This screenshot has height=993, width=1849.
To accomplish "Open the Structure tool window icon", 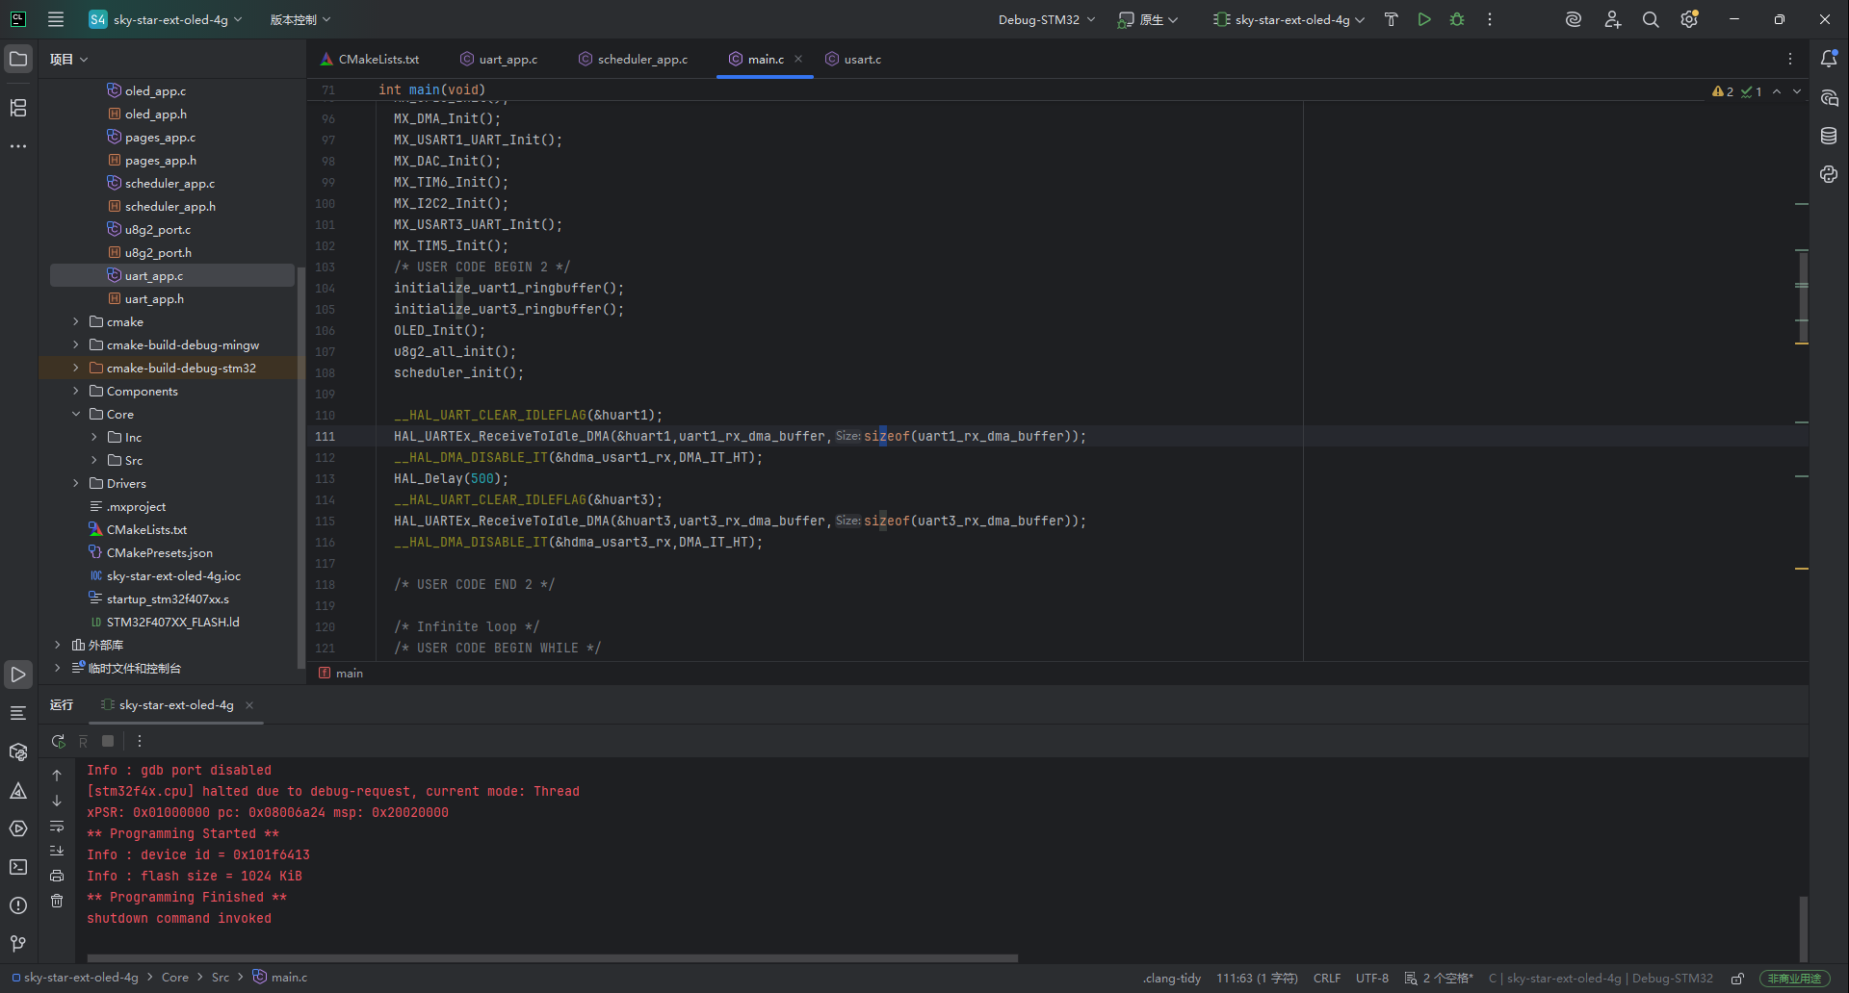I will pyautogui.click(x=18, y=108).
